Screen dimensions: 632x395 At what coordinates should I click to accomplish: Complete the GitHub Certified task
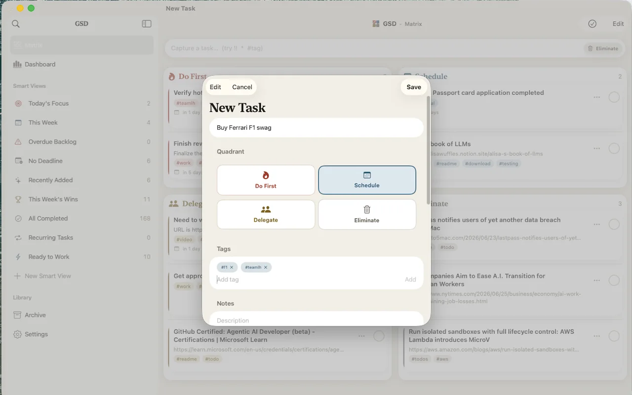coord(379,336)
